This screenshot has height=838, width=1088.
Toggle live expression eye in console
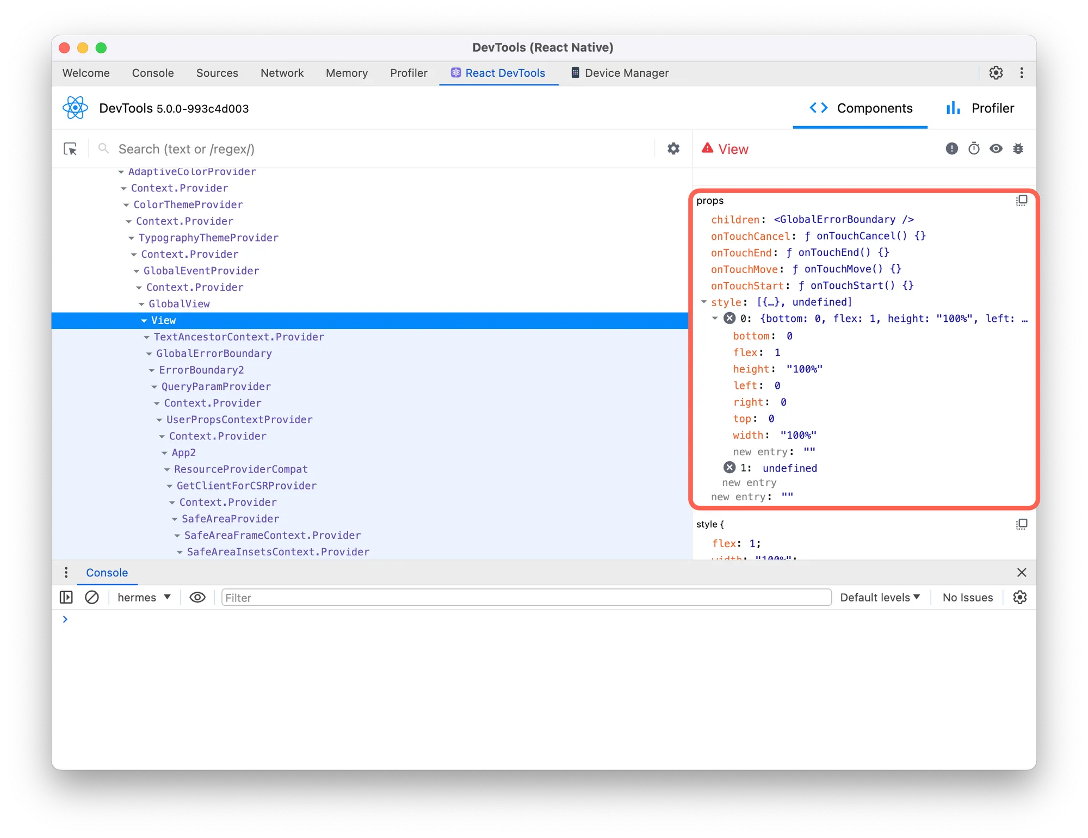pyautogui.click(x=197, y=598)
